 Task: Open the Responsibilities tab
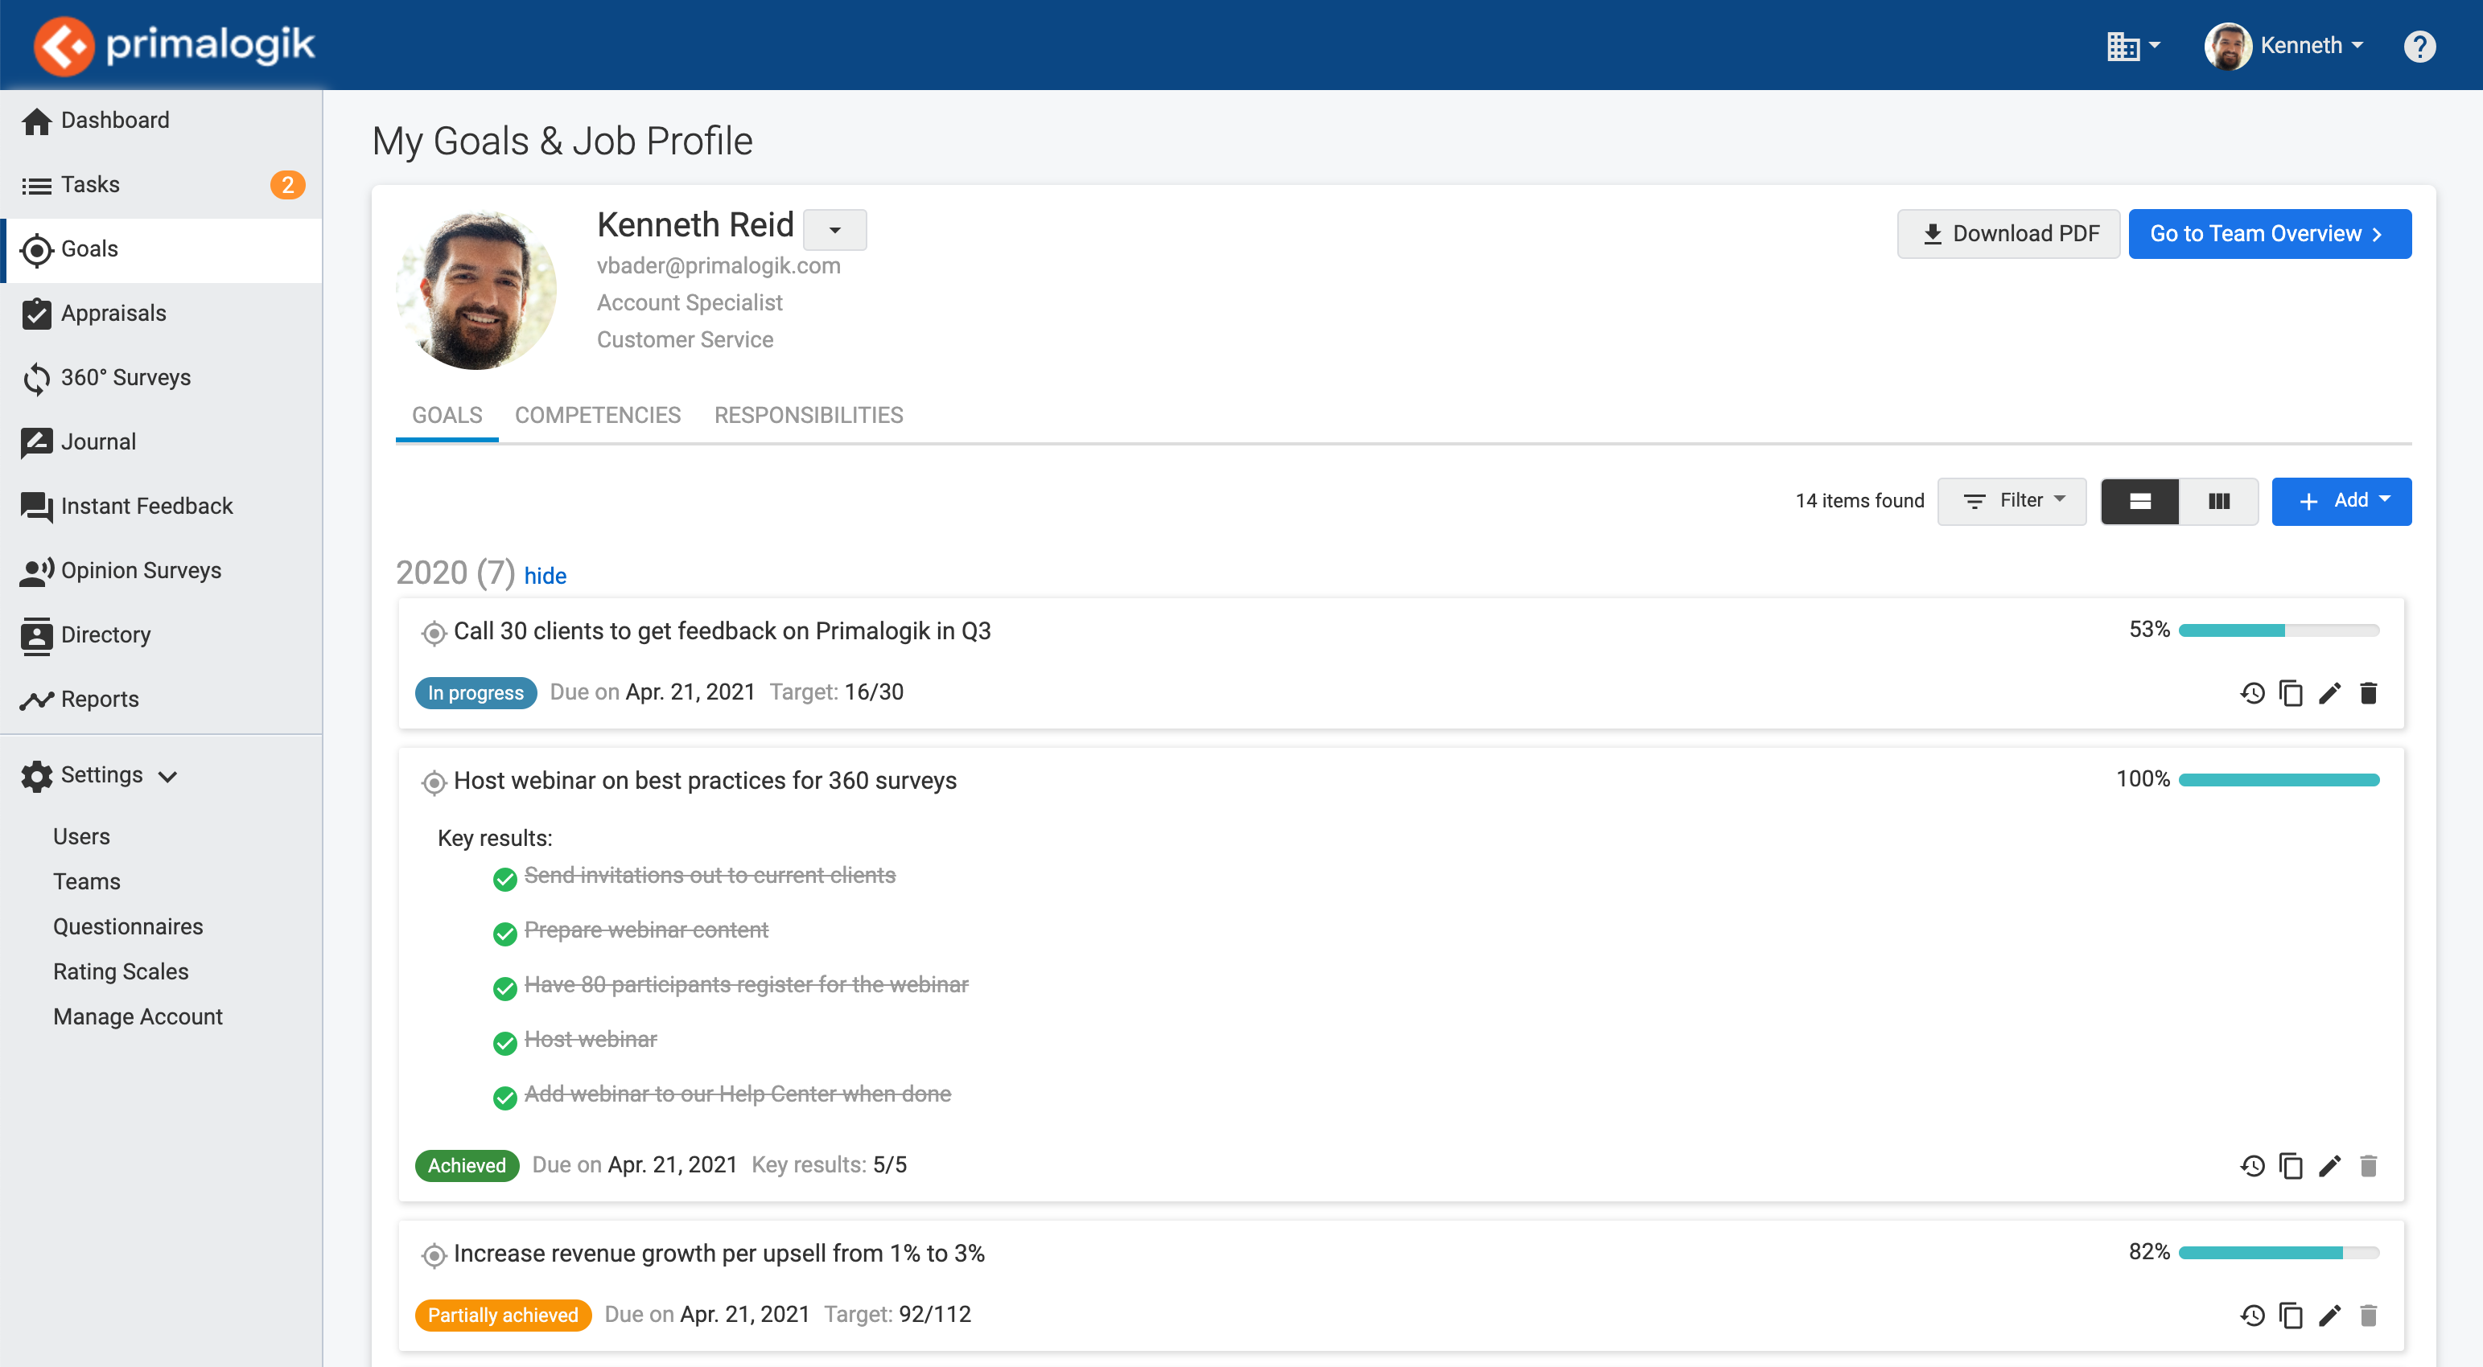pyautogui.click(x=808, y=415)
